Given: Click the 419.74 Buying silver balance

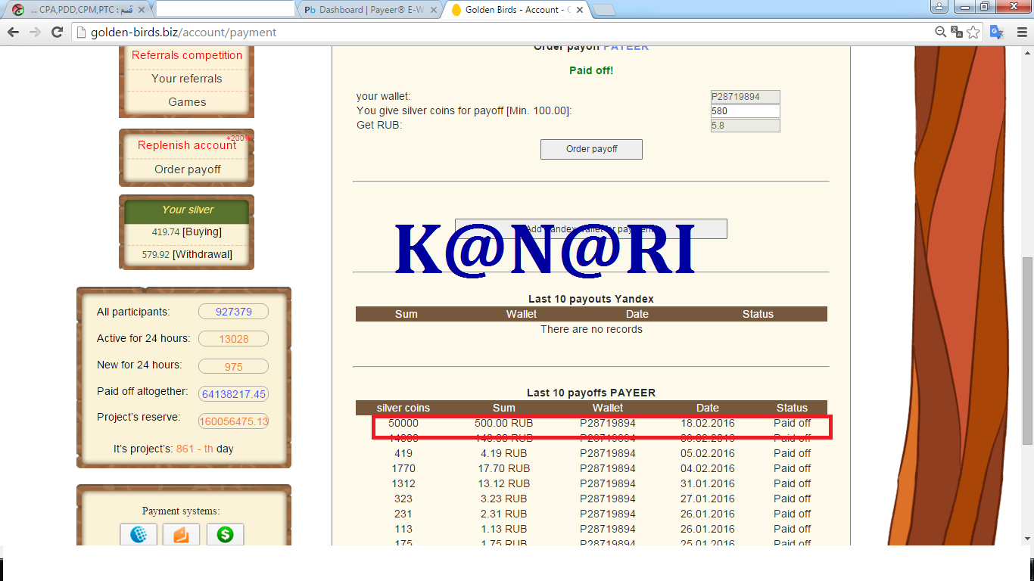Looking at the screenshot, I should tap(187, 232).
